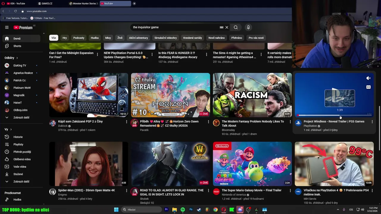381x214 pixels.
Task: Select the Akční adventury filter chip
Action: [138, 38]
